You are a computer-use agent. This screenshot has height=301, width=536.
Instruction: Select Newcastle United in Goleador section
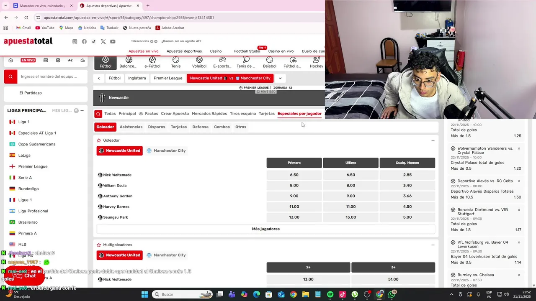click(x=120, y=150)
